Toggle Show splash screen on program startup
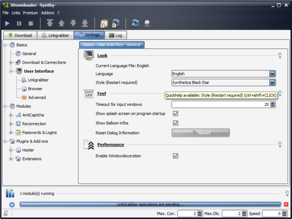The image size is (292, 219). point(176,114)
